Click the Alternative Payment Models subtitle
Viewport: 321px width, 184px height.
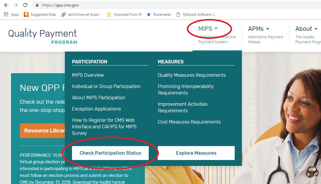coord(266,39)
